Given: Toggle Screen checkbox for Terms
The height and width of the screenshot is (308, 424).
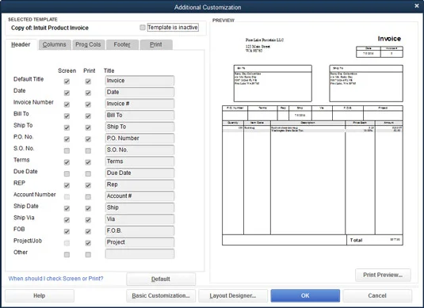Looking at the screenshot, I should coord(67,162).
